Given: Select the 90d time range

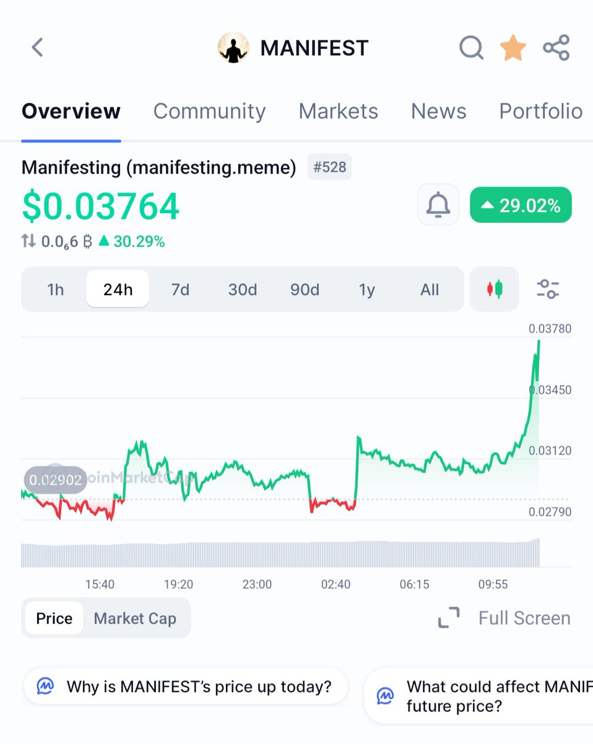Looking at the screenshot, I should (305, 290).
